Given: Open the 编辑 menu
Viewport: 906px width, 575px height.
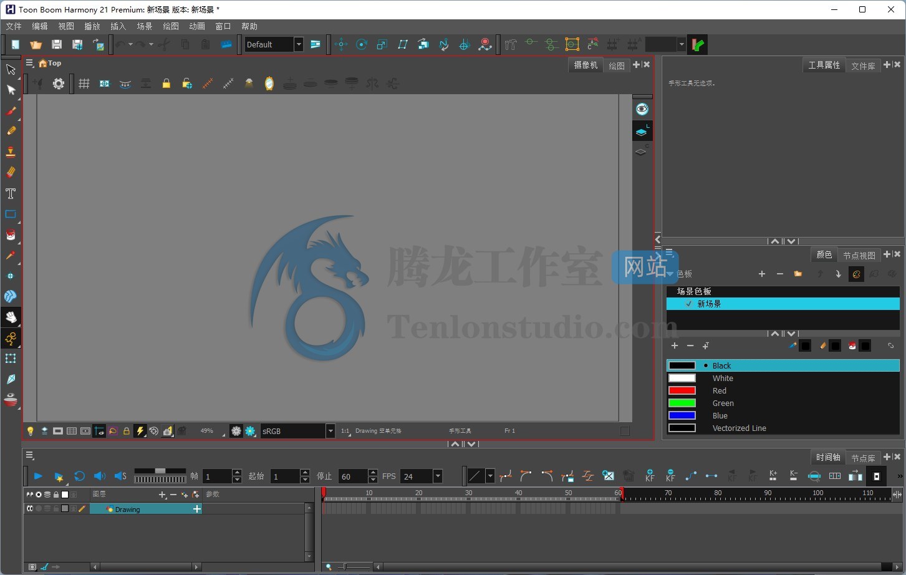Looking at the screenshot, I should pos(40,26).
